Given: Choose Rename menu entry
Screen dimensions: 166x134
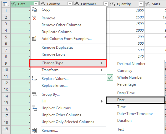Looking at the screenshot, I should (50, 131).
